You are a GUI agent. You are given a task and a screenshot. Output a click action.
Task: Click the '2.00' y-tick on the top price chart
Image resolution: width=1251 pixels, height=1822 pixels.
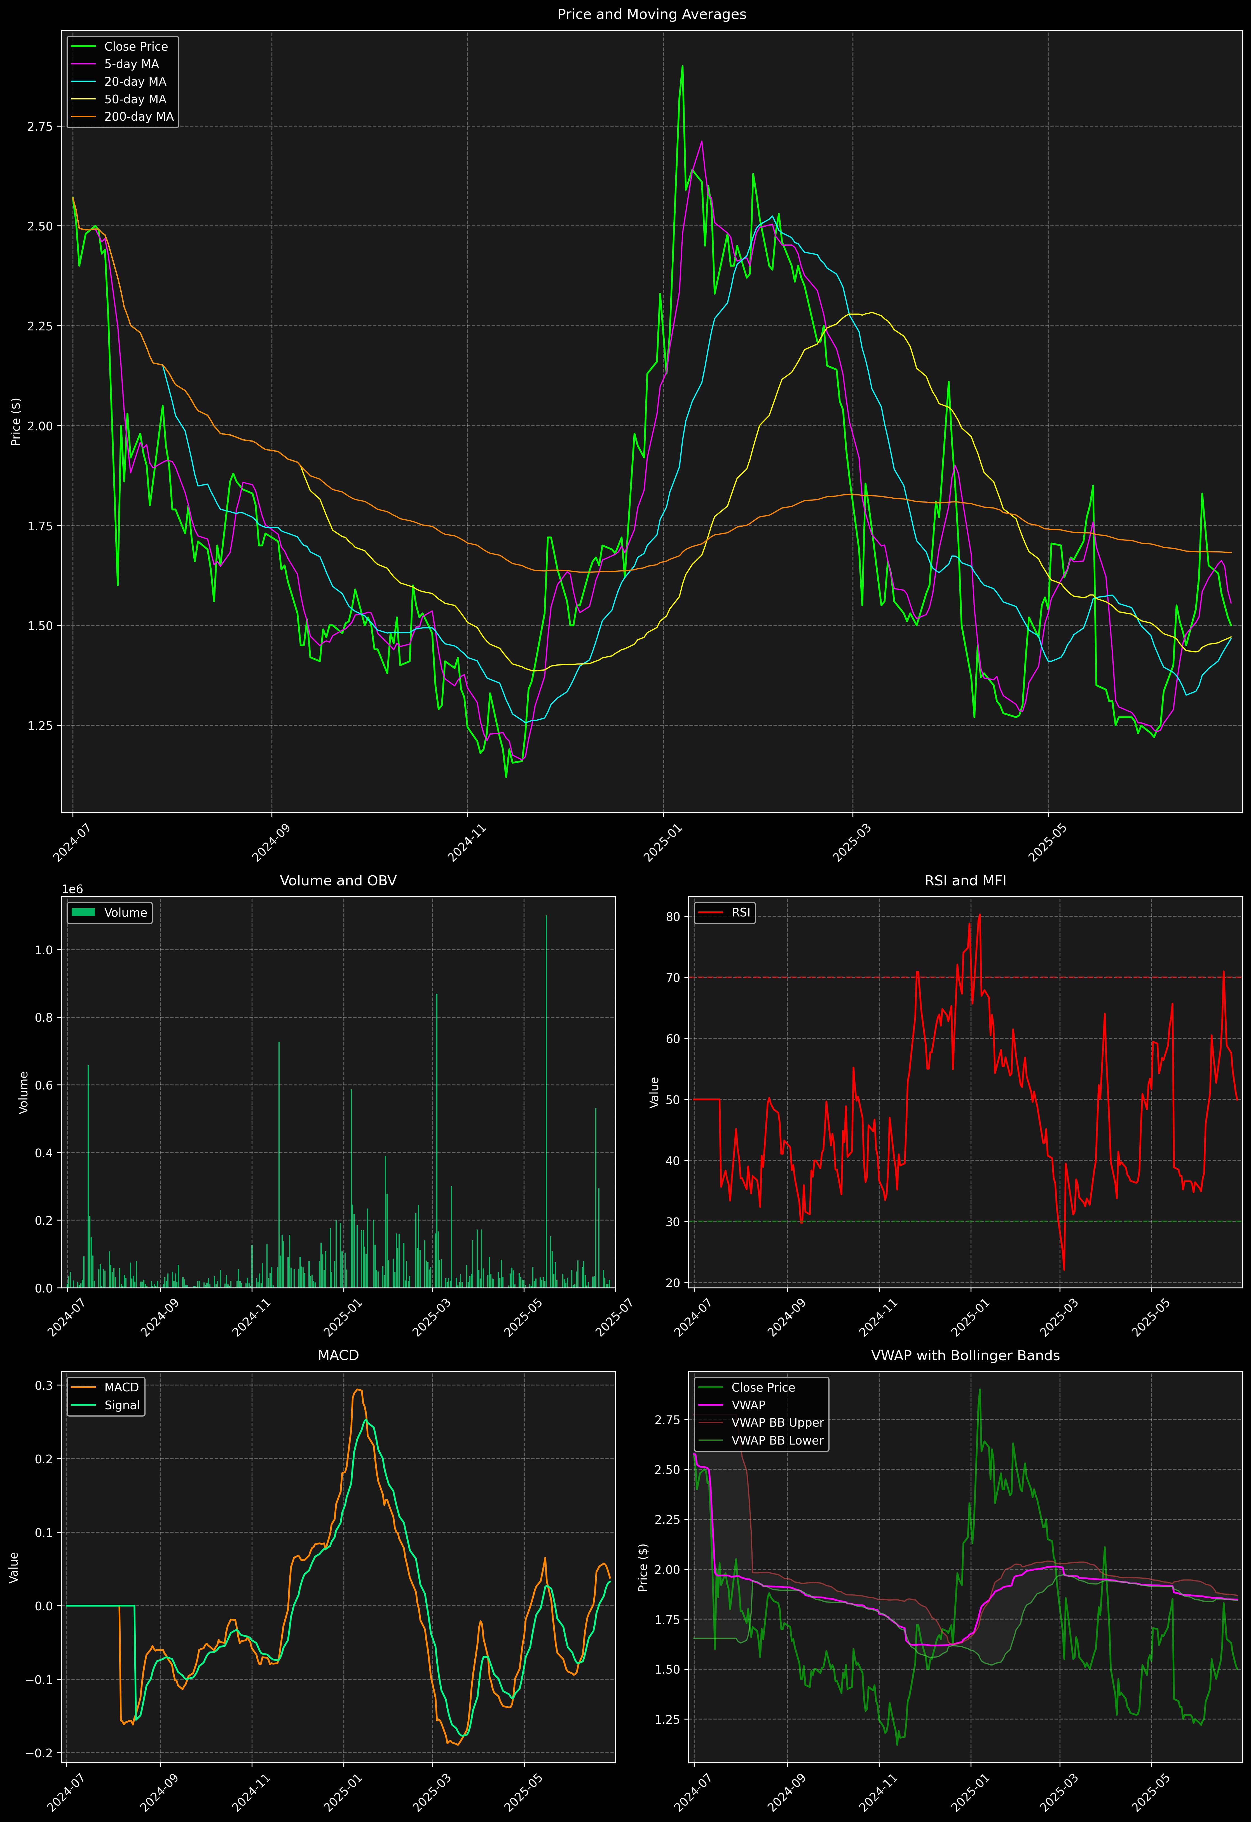tap(40, 426)
